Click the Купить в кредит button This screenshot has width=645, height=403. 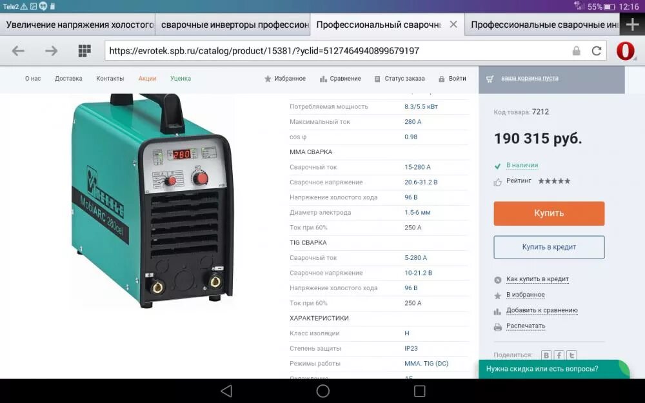tap(549, 247)
